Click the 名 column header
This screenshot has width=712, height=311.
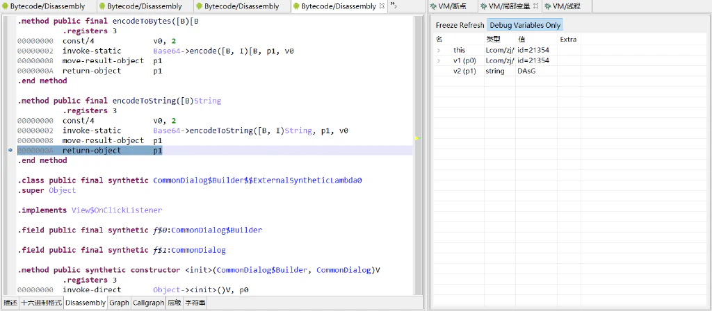click(439, 40)
